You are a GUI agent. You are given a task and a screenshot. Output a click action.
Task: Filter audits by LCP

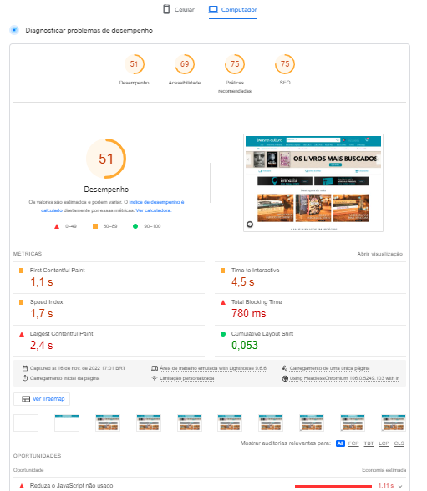pos(384,443)
